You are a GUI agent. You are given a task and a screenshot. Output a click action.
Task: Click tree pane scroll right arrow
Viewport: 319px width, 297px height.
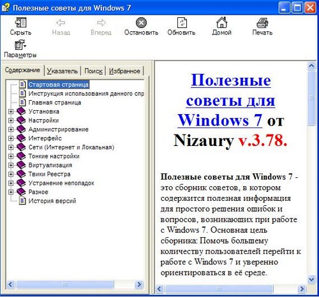pos(139,284)
